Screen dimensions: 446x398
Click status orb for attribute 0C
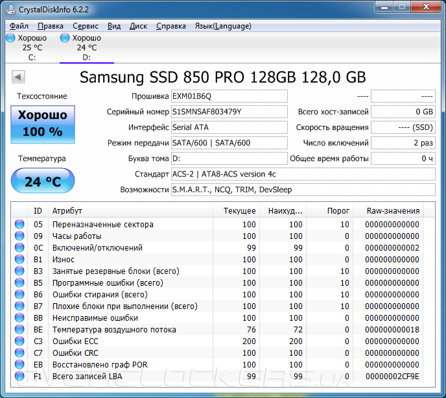coord(19,247)
